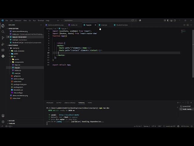Toggle Primary Side Bar visibility
Viewport: 194px width, 146px height.
coord(168,20)
